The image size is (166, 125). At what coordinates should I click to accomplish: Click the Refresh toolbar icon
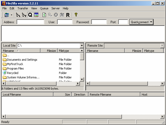click(x=44, y=15)
